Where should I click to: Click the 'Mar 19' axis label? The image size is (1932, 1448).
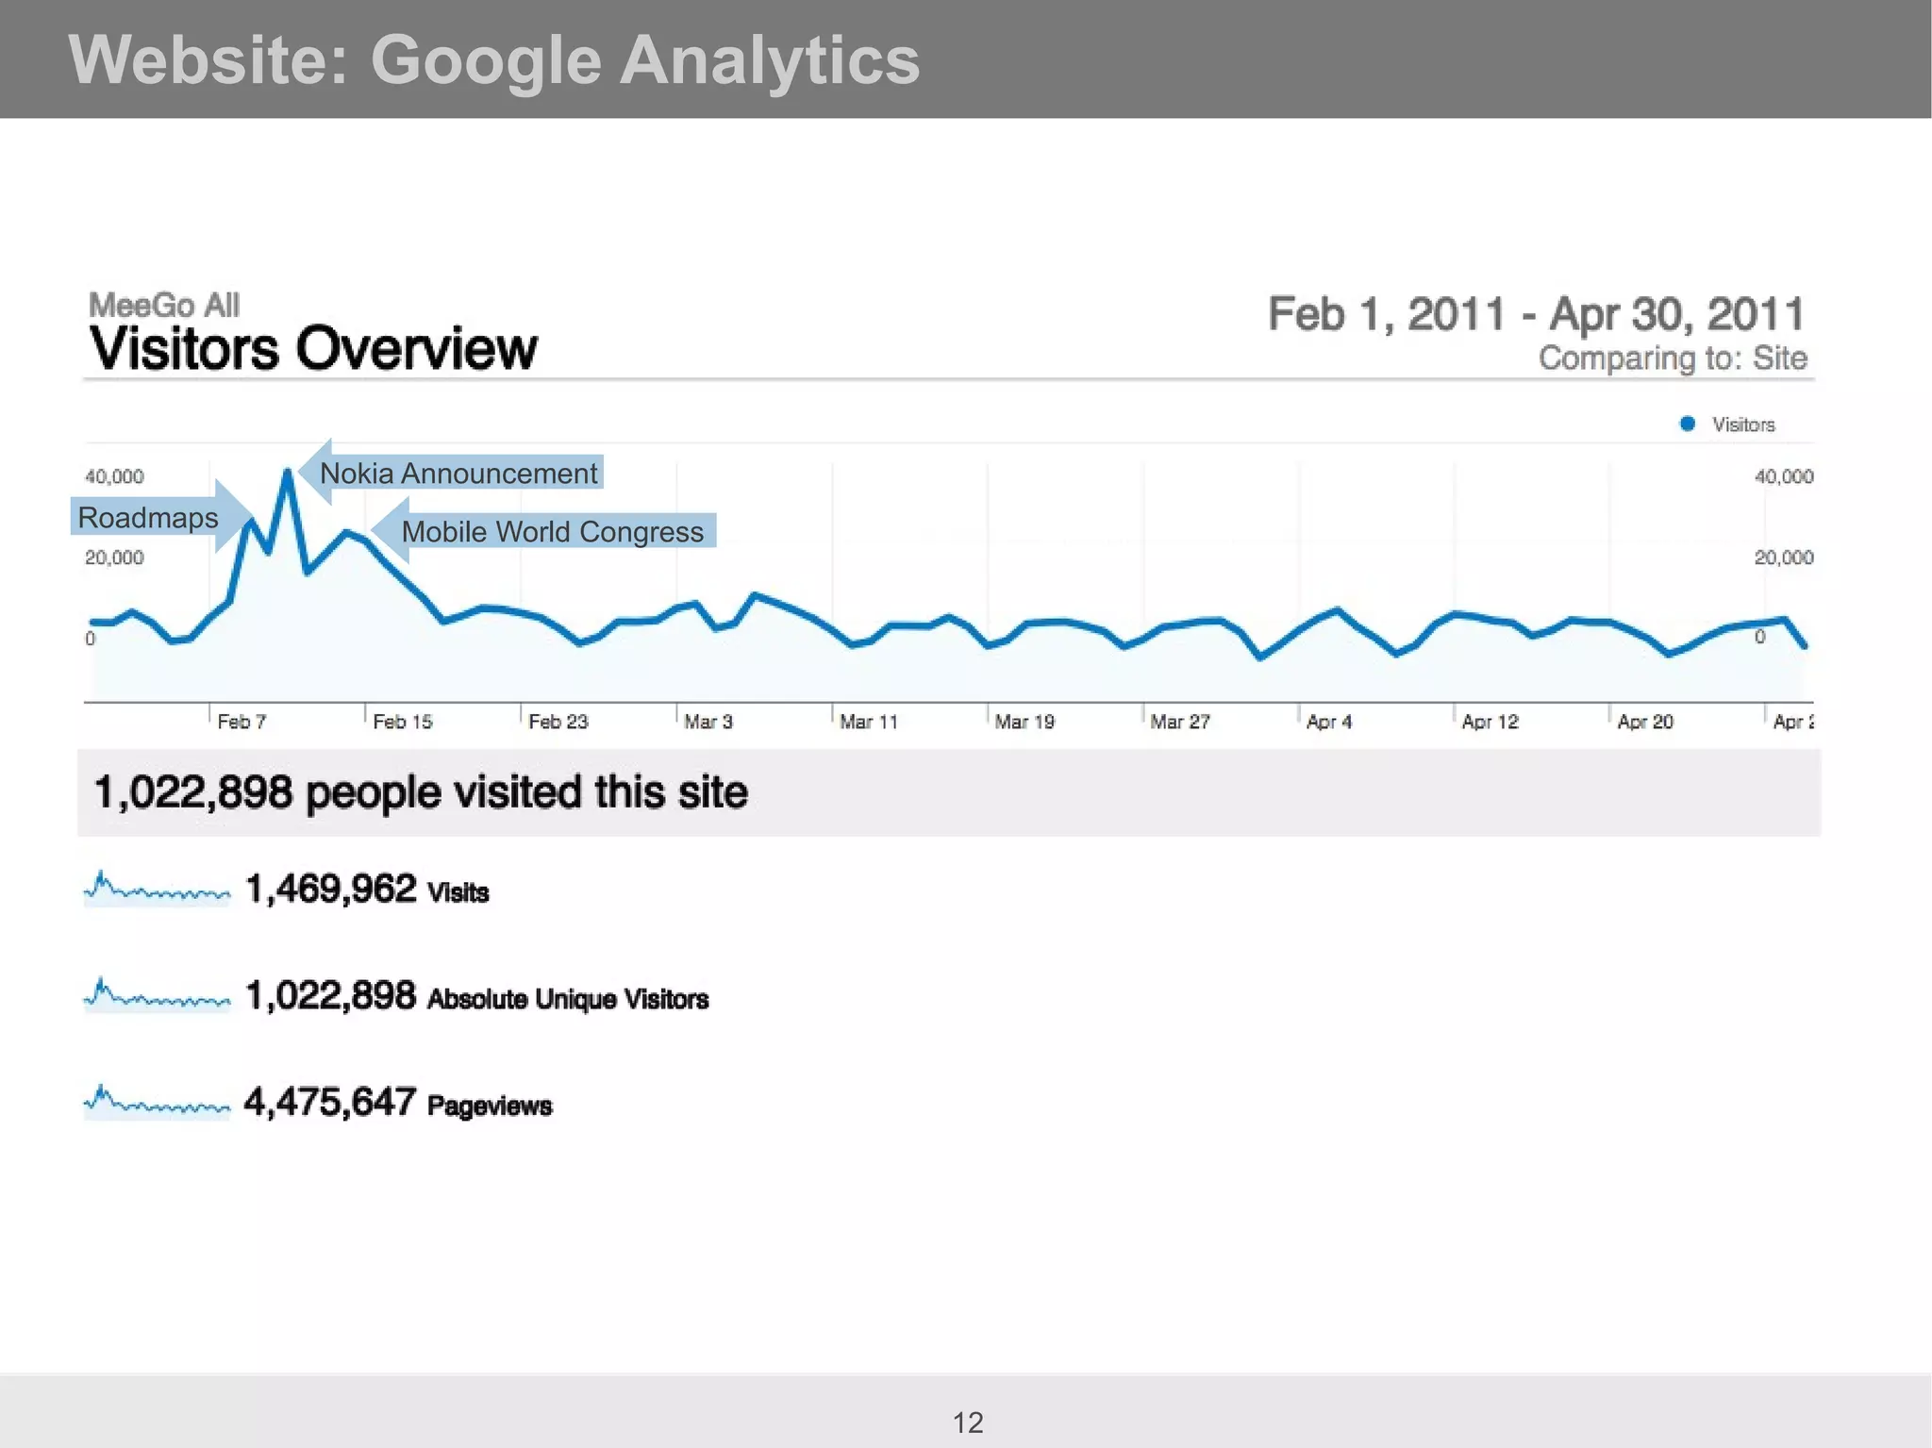pos(1024,722)
